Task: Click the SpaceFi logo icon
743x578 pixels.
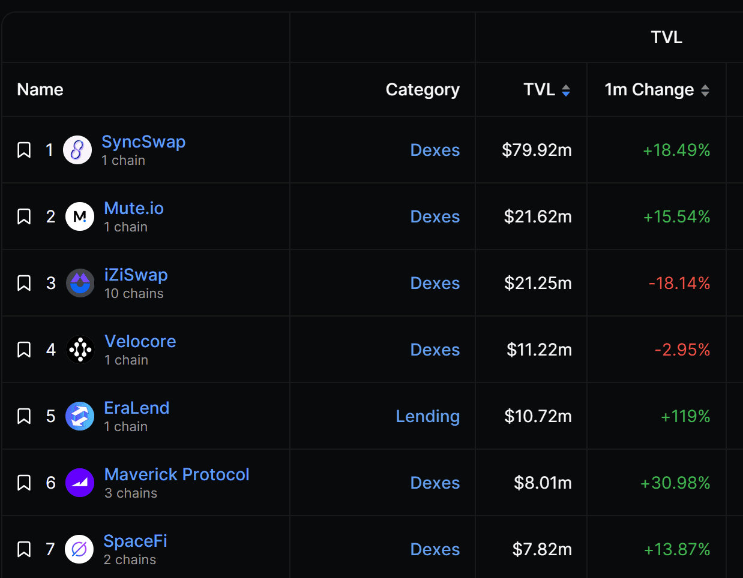Action: coord(79,549)
